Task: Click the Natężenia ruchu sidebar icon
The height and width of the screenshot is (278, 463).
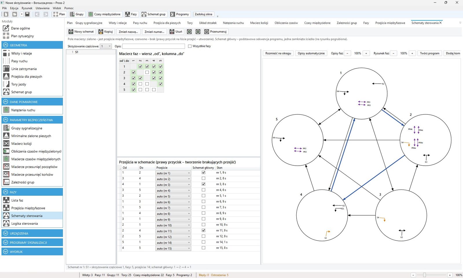Action: pos(6,110)
